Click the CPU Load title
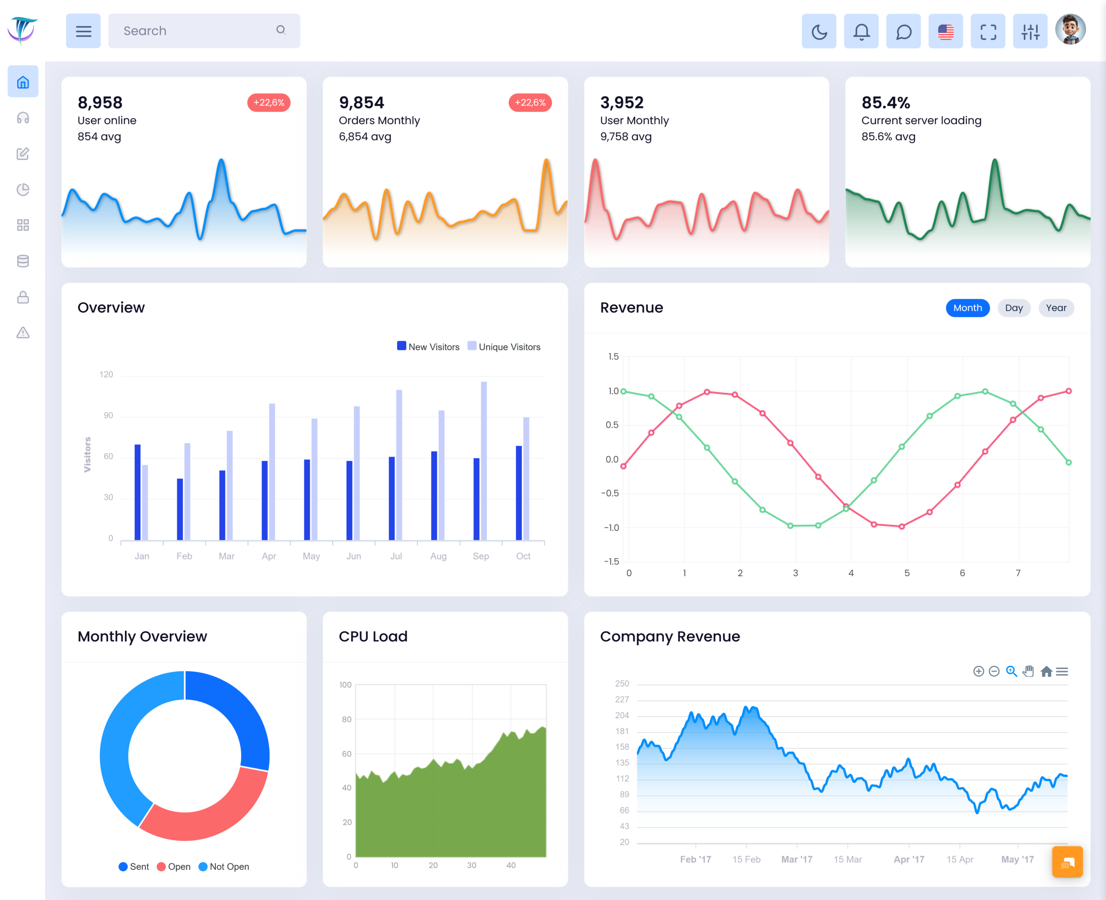Viewport: 1106px width, 900px height. point(373,636)
